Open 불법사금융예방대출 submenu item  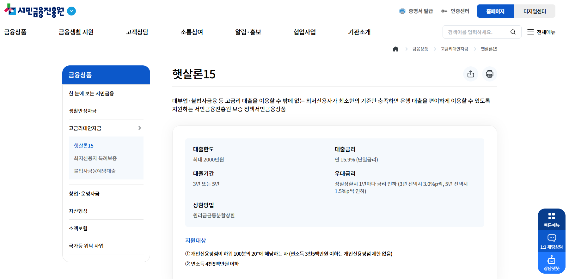[95, 171]
